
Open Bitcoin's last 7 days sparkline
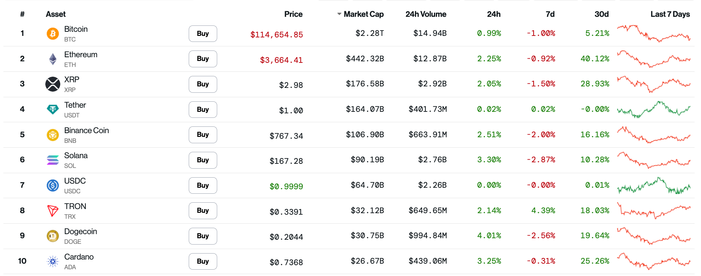(653, 34)
